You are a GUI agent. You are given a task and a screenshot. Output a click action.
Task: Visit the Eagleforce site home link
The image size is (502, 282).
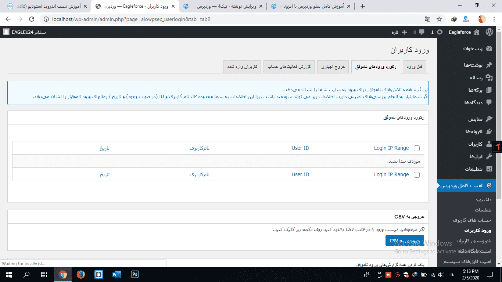[464, 32]
